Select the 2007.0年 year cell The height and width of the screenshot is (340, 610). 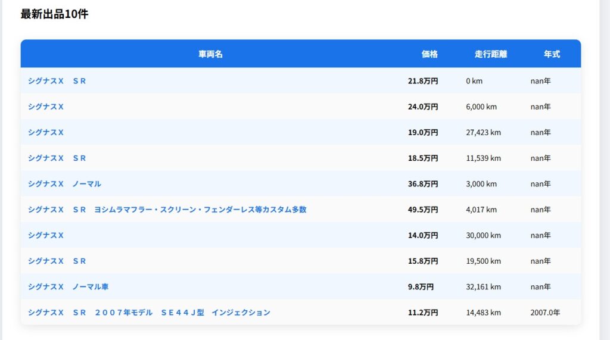pos(545,313)
